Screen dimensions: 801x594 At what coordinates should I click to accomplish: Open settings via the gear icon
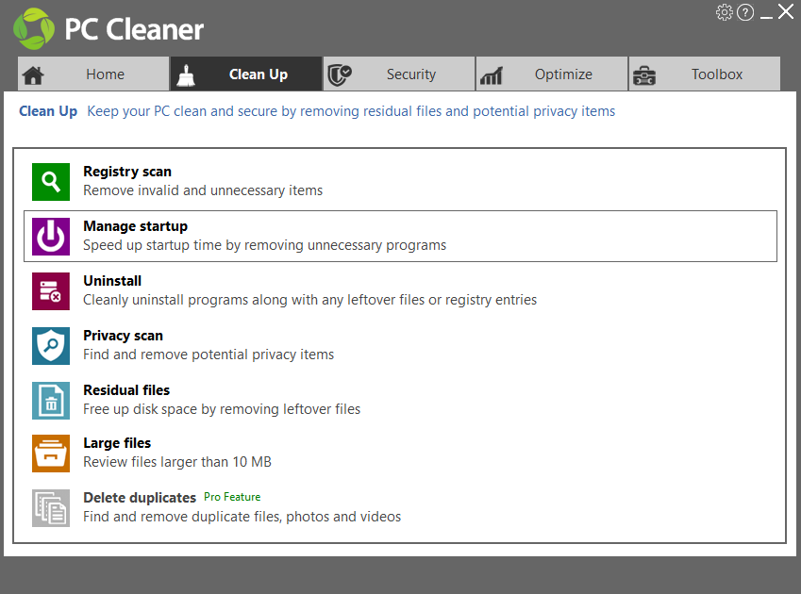[724, 12]
